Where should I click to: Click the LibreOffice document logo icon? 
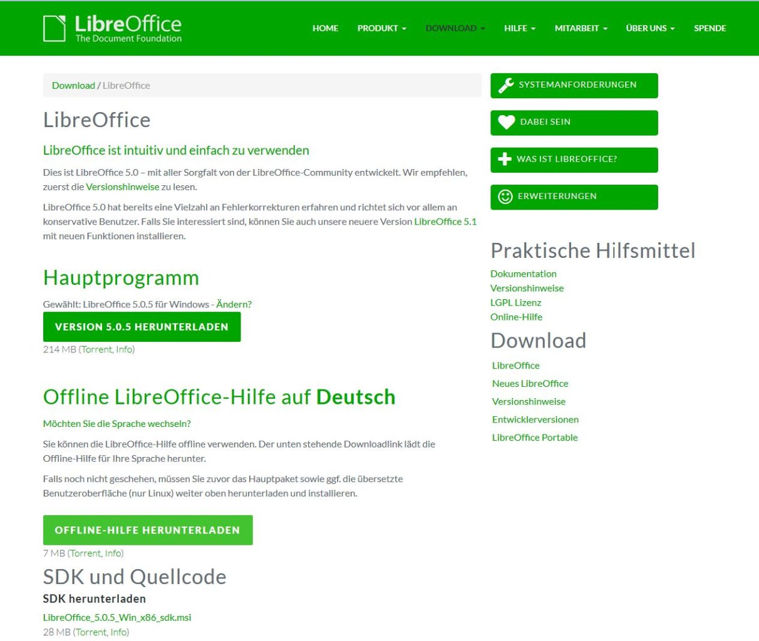pos(54,28)
